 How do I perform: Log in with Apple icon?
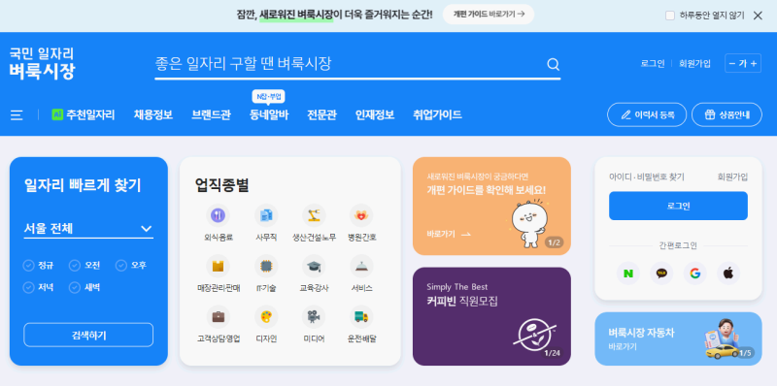pyautogui.click(x=727, y=273)
